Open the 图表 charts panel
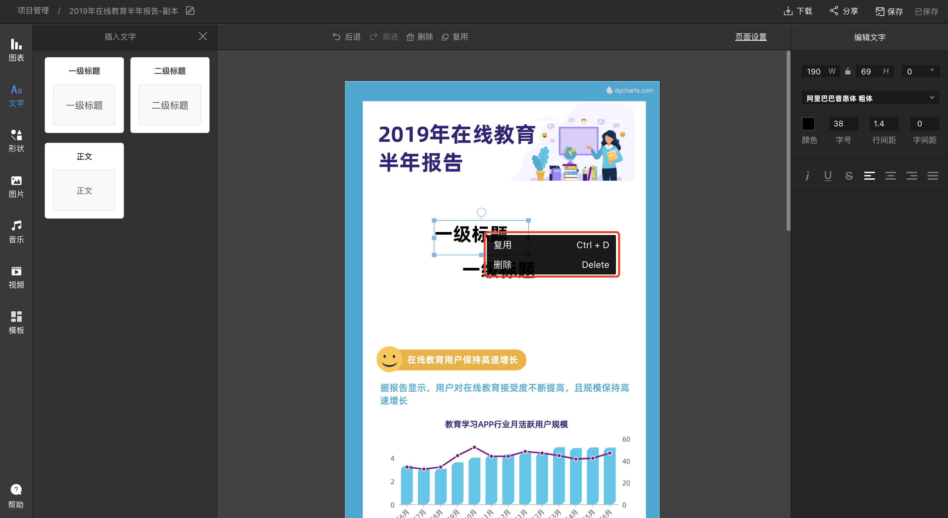 click(x=16, y=50)
